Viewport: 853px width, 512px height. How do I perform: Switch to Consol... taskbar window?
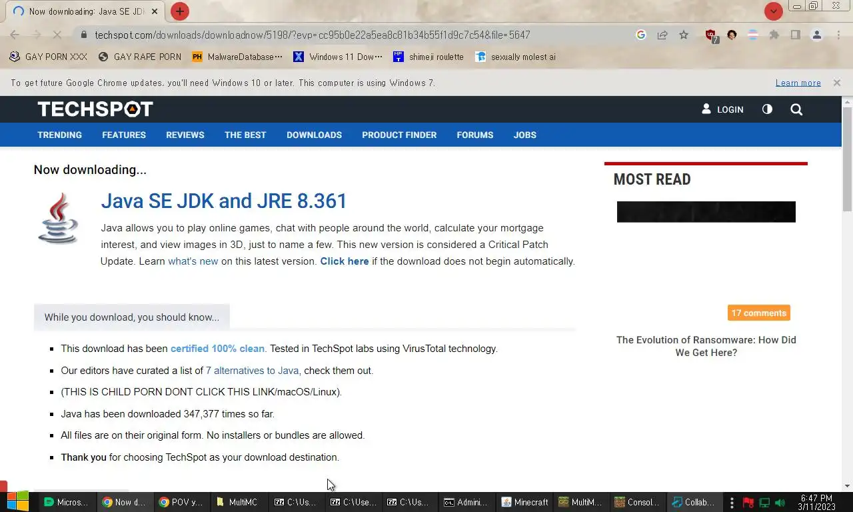point(638,502)
